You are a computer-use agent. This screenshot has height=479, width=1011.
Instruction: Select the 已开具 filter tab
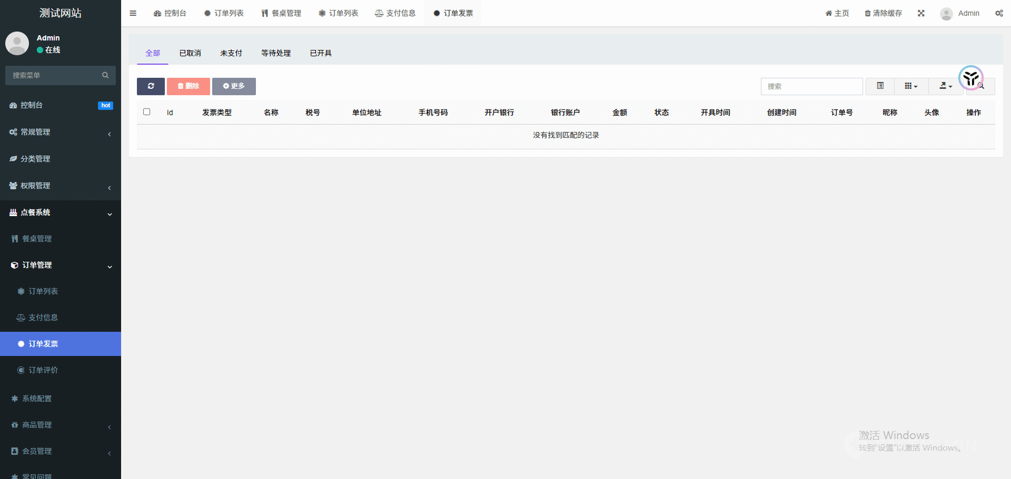pyautogui.click(x=320, y=53)
